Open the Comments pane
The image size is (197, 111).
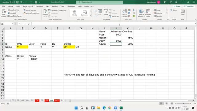[x=189, y=6]
